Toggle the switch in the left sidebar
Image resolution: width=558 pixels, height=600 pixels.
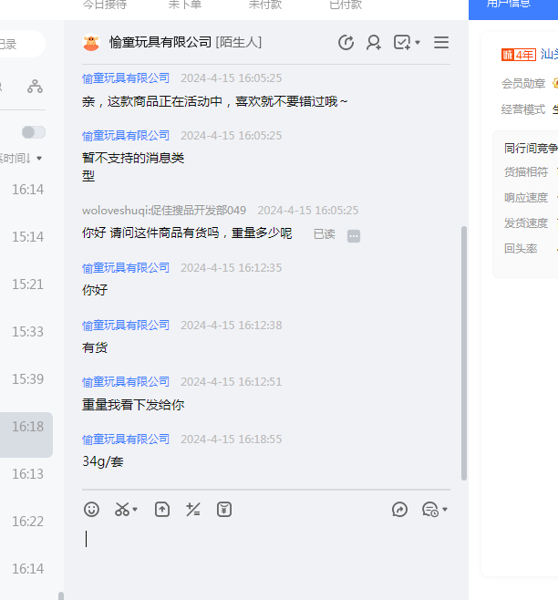pyautogui.click(x=34, y=132)
